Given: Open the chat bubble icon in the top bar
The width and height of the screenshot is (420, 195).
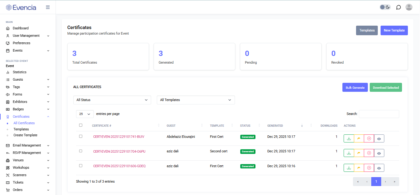Looking at the screenshot, I should (398, 7).
